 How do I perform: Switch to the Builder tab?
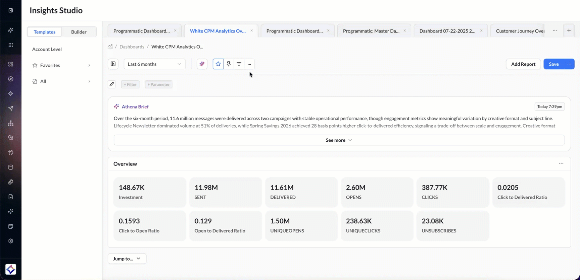pyautogui.click(x=79, y=32)
